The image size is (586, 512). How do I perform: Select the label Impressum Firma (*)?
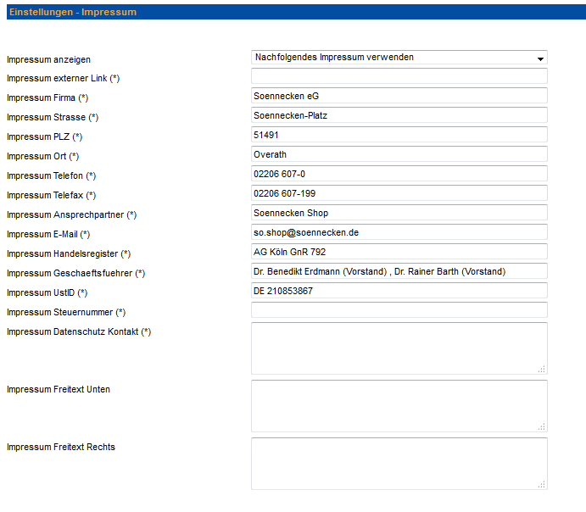[x=47, y=97]
